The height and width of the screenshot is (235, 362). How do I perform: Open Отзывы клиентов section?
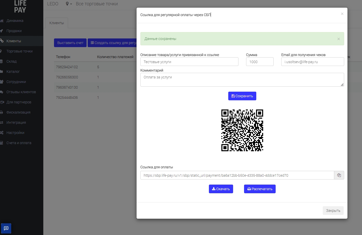pyautogui.click(x=21, y=92)
